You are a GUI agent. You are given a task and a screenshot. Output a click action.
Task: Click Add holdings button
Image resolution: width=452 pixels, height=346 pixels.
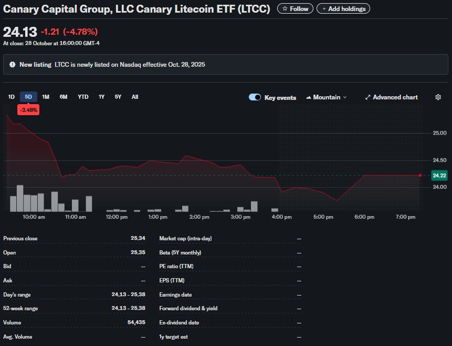343,9
